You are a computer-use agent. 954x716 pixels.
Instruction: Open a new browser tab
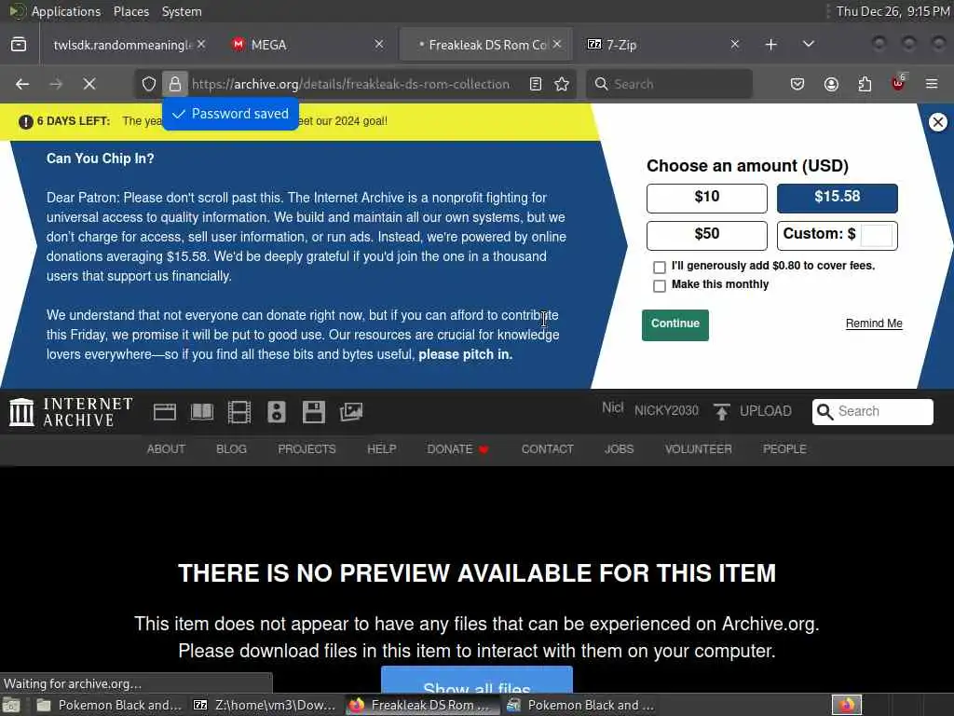[770, 45]
